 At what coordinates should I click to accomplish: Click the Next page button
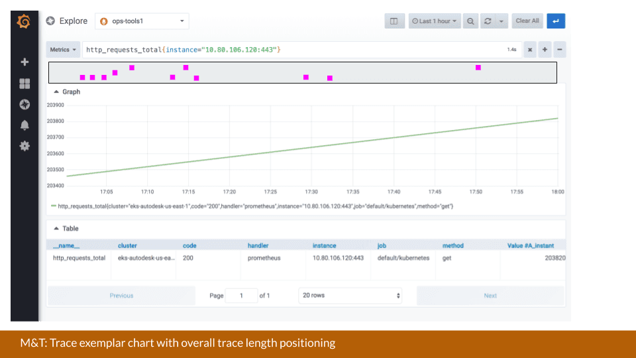click(x=490, y=296)
